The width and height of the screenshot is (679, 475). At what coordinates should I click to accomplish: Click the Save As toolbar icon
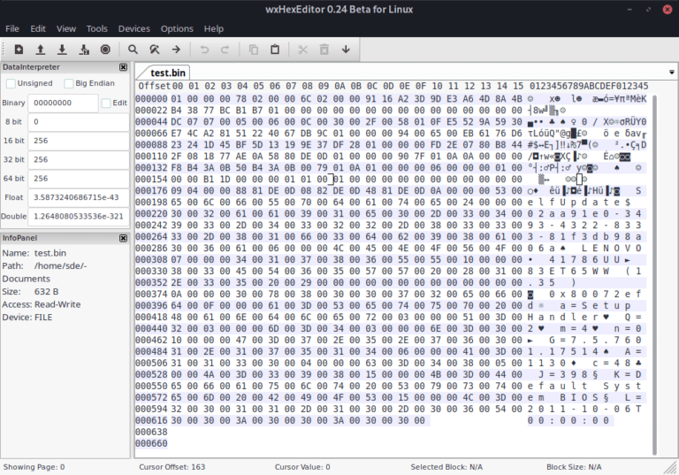pyautogui.click(x=84, y=50)
